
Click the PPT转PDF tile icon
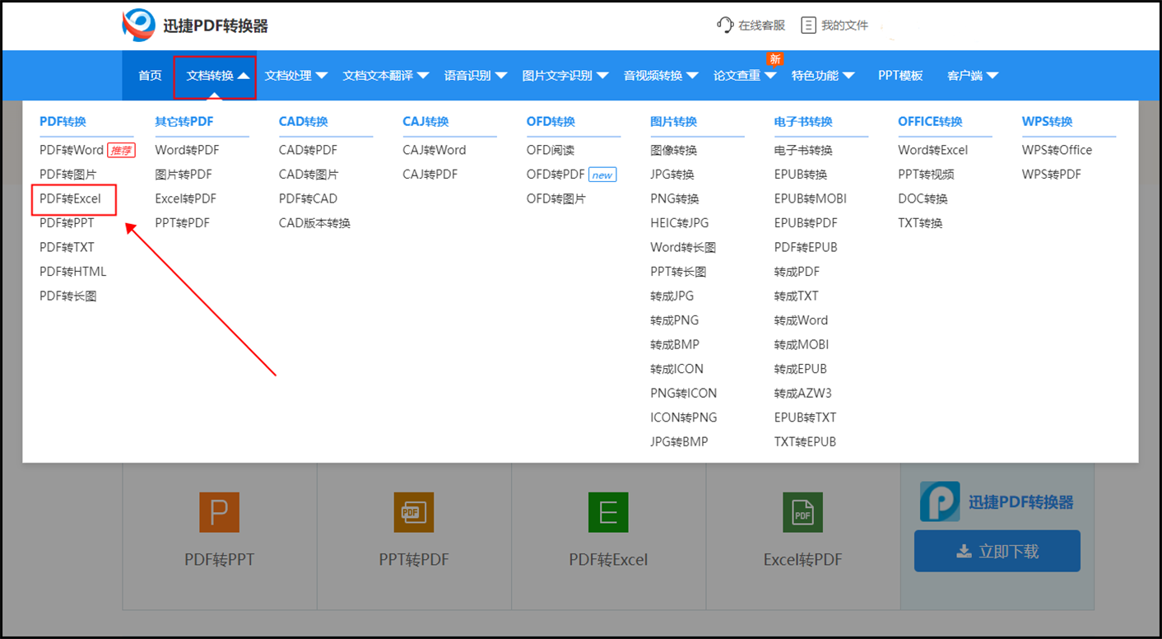pyautogui.click(x=414, y=512)
